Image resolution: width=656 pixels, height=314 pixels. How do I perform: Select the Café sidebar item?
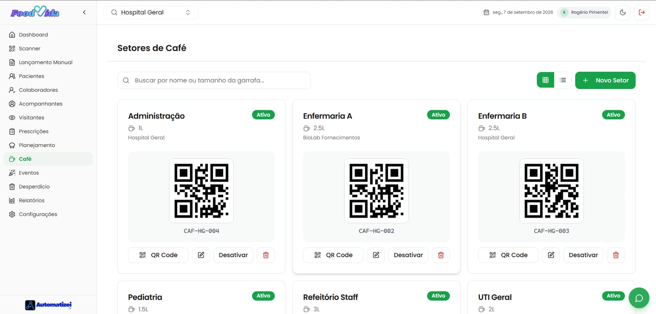click(48, 159)
